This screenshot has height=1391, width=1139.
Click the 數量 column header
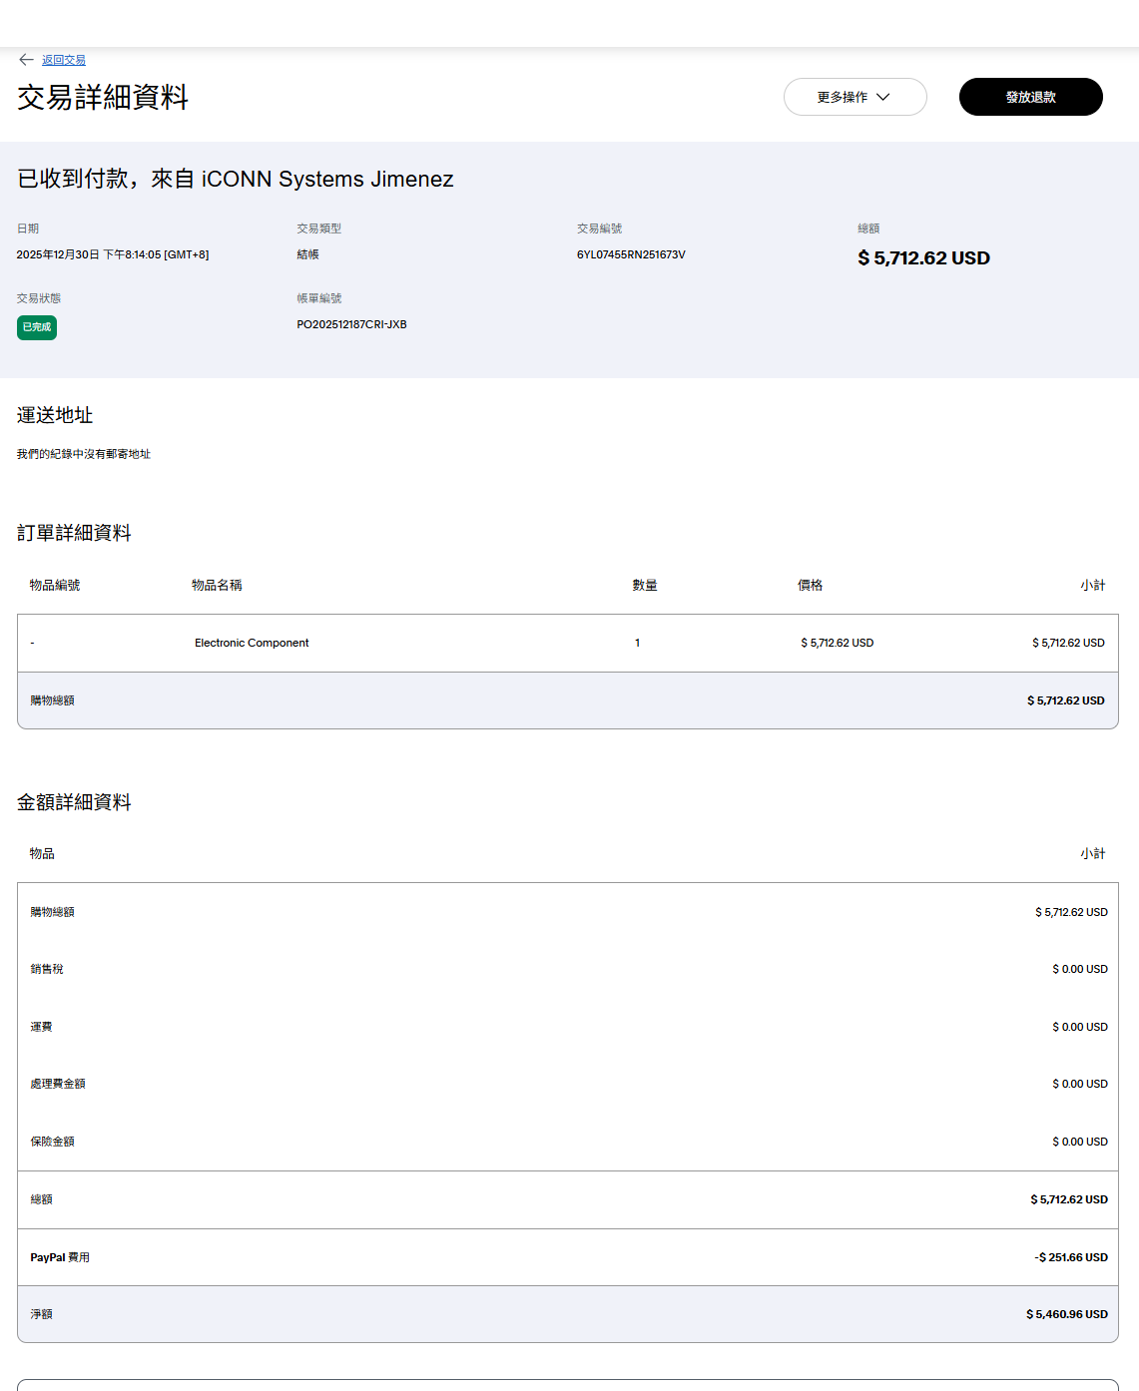(645, 586)
